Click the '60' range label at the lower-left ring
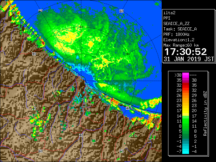This screenshot has height=162, width=216. click(40, 151)
